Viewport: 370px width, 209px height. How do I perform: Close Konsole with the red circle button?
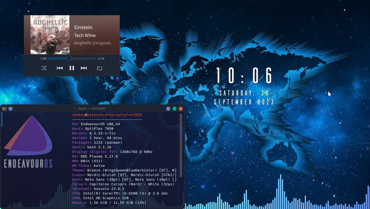pos(181,109)
